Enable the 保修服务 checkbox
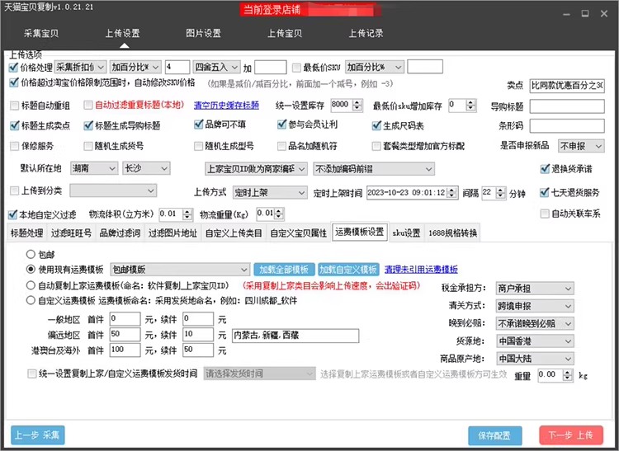 [14, 146]
